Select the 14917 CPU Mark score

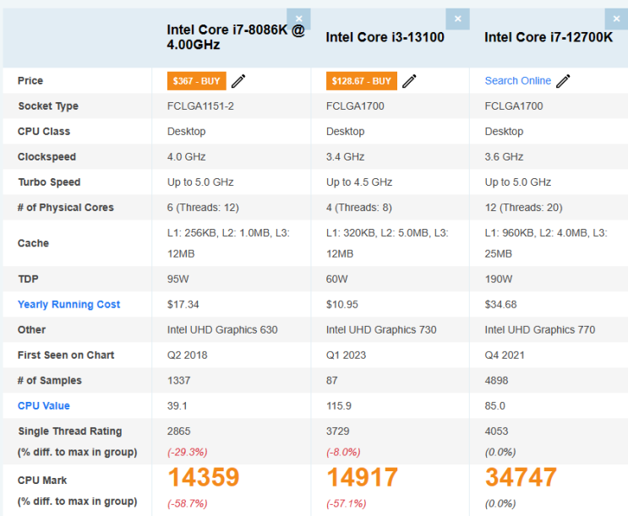coord(362,477)
